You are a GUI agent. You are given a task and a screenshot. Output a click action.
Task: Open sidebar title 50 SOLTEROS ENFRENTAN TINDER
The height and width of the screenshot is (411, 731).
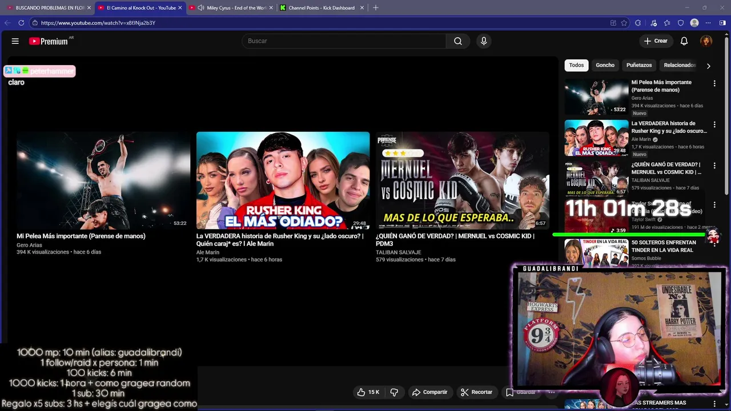point(664,246)
